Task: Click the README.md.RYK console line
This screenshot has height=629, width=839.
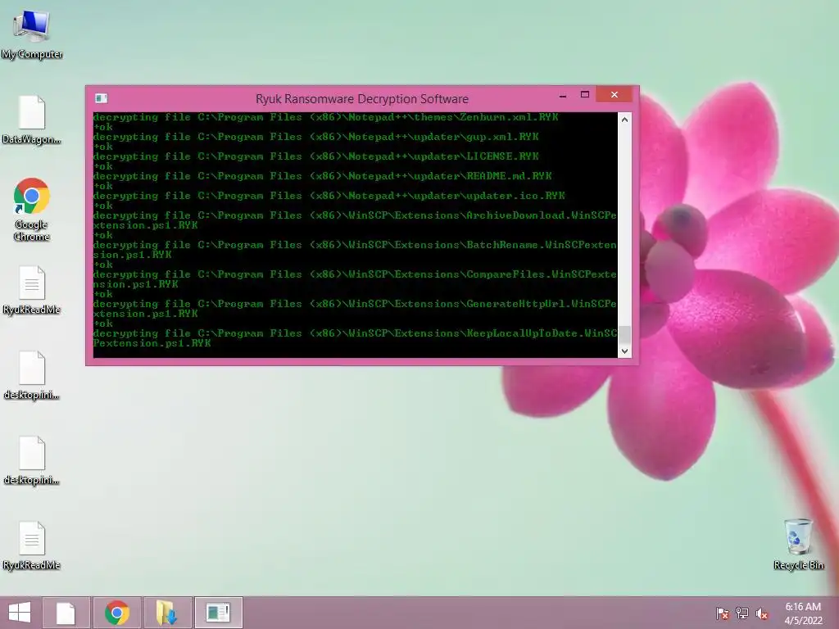Action: pos(322,176)
